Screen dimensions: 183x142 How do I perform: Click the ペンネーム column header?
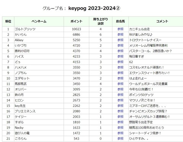click(39, 21)
